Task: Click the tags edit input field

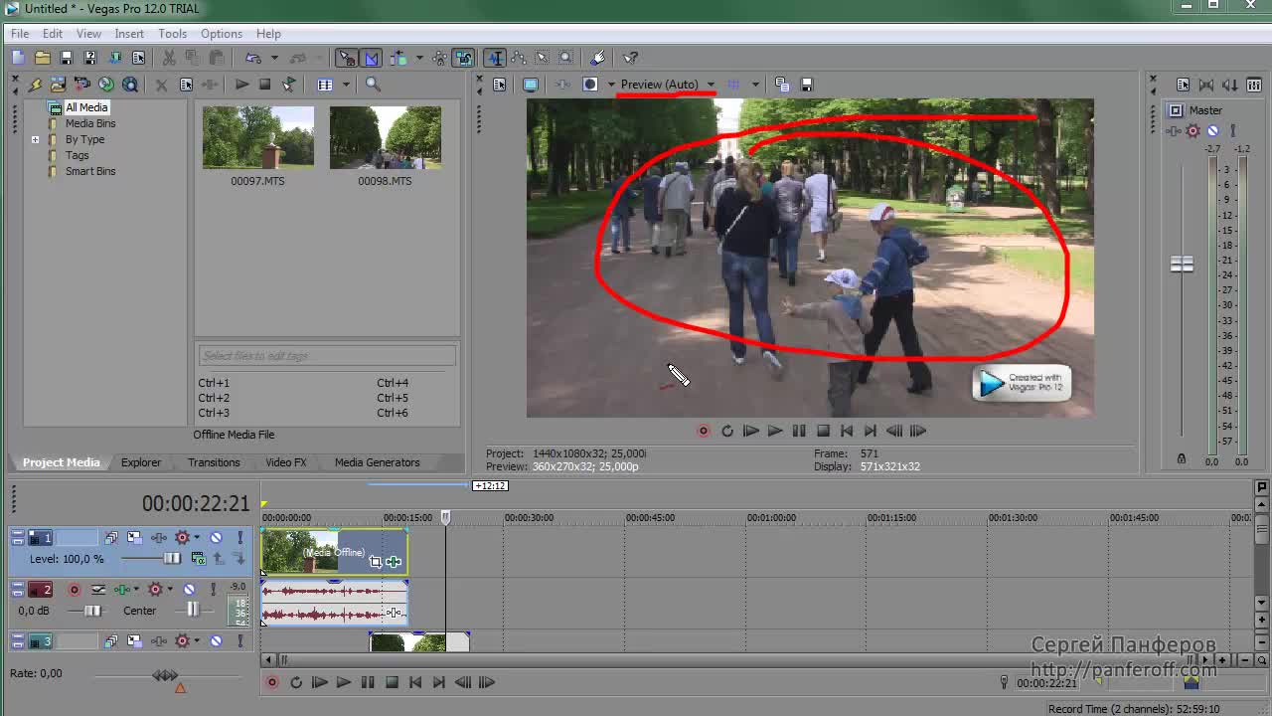Action: [327, 355]
